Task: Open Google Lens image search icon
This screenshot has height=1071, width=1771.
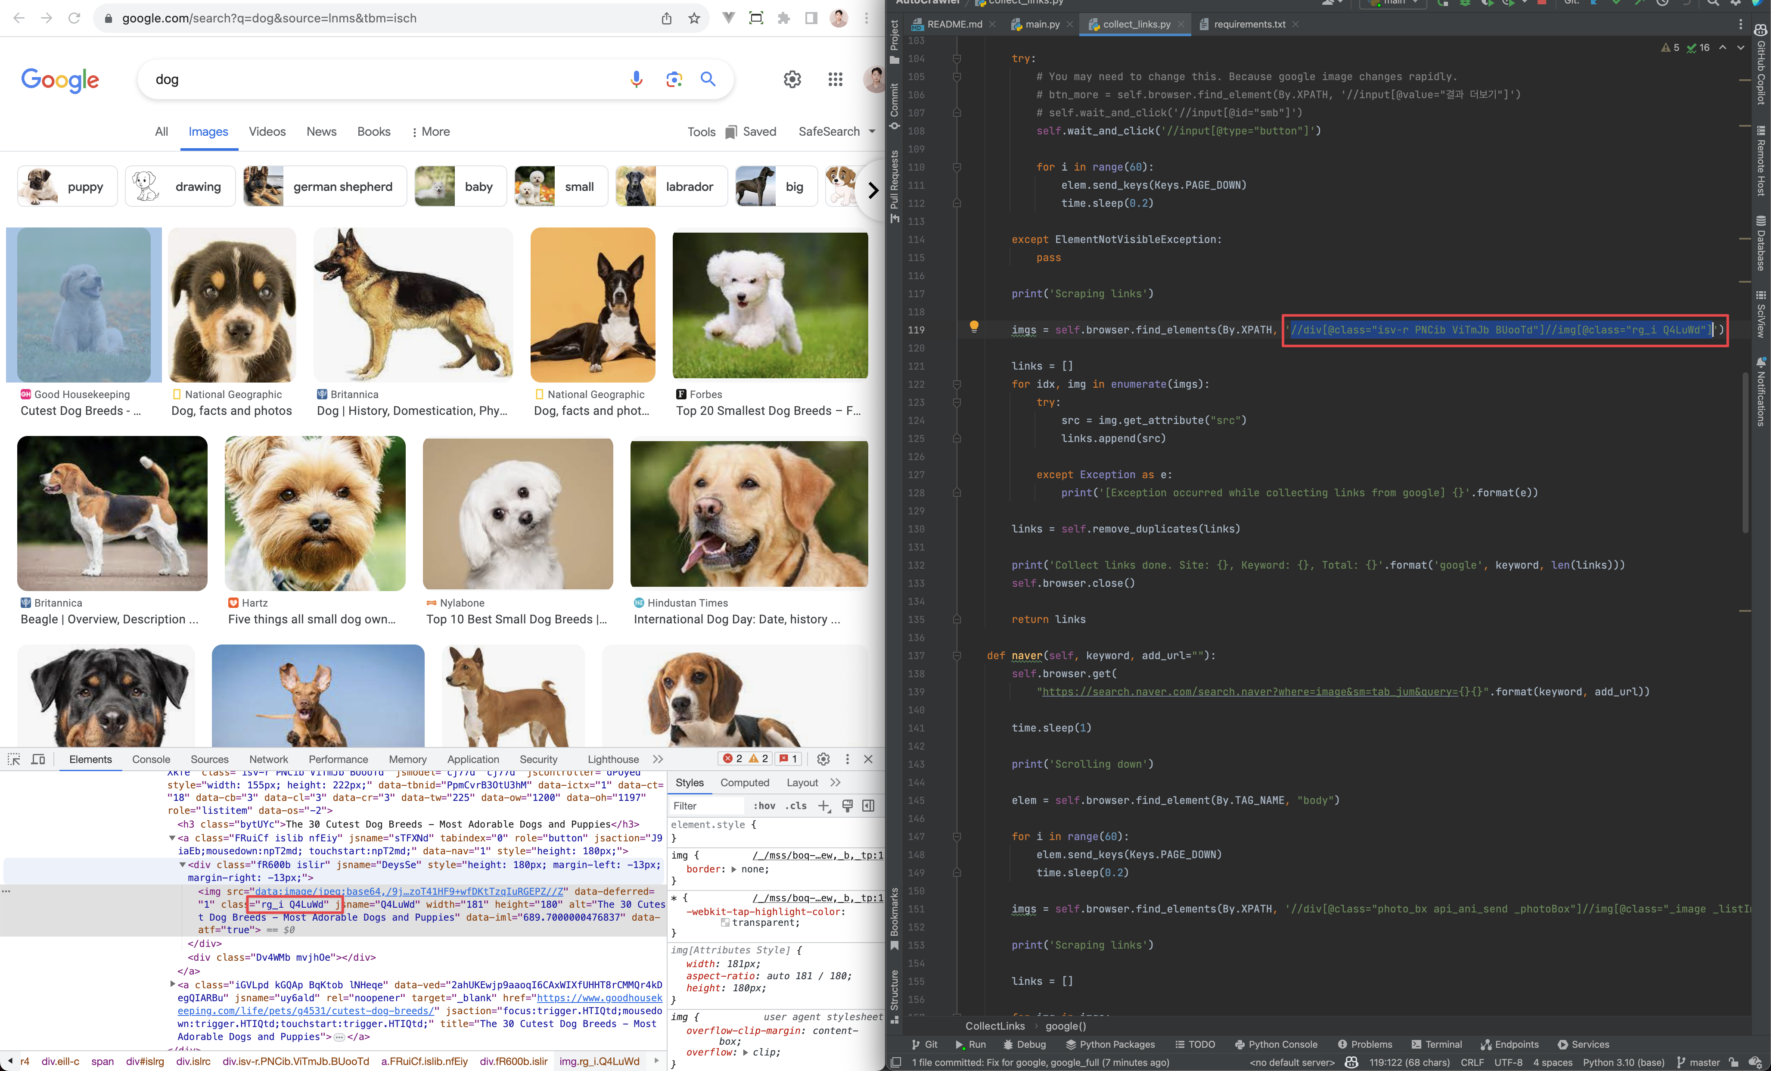Action: [x=674, y=80]
